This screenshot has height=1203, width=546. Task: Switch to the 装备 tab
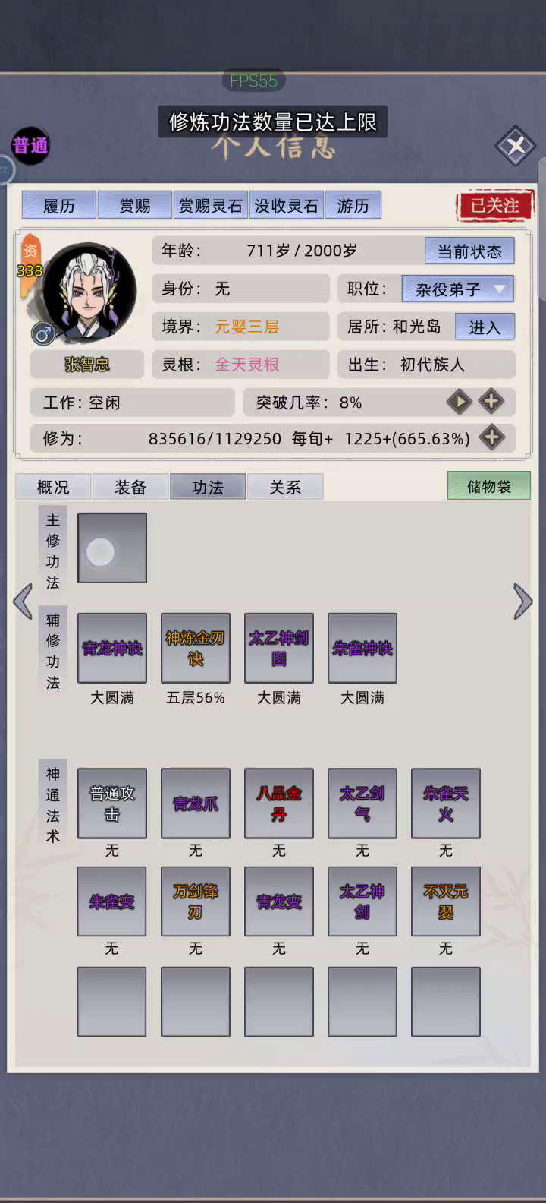pos(130,487)
